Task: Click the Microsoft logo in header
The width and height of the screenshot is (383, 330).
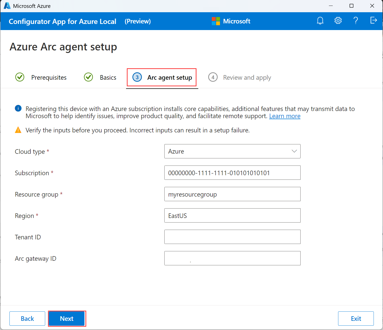Action: point(216,21)
